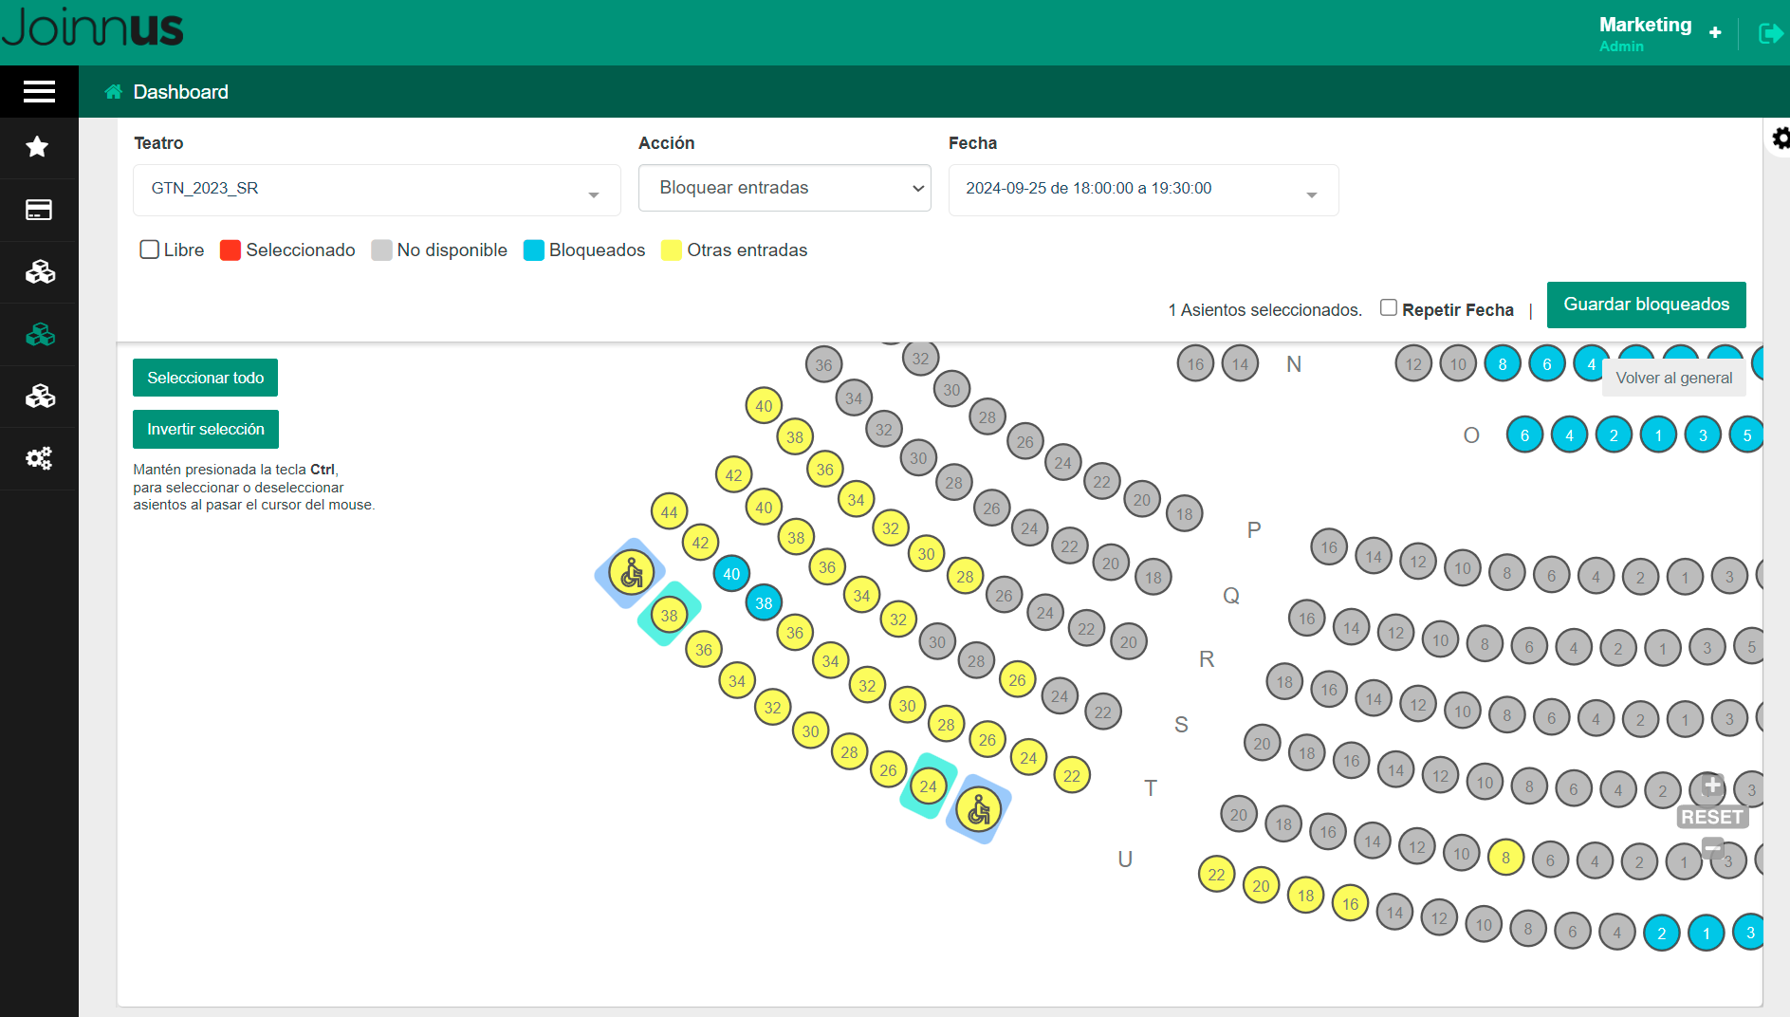1790x1017 pixels.
Task: Select the wheelchair accessible seat near seat 38
Action: (632, 573)
